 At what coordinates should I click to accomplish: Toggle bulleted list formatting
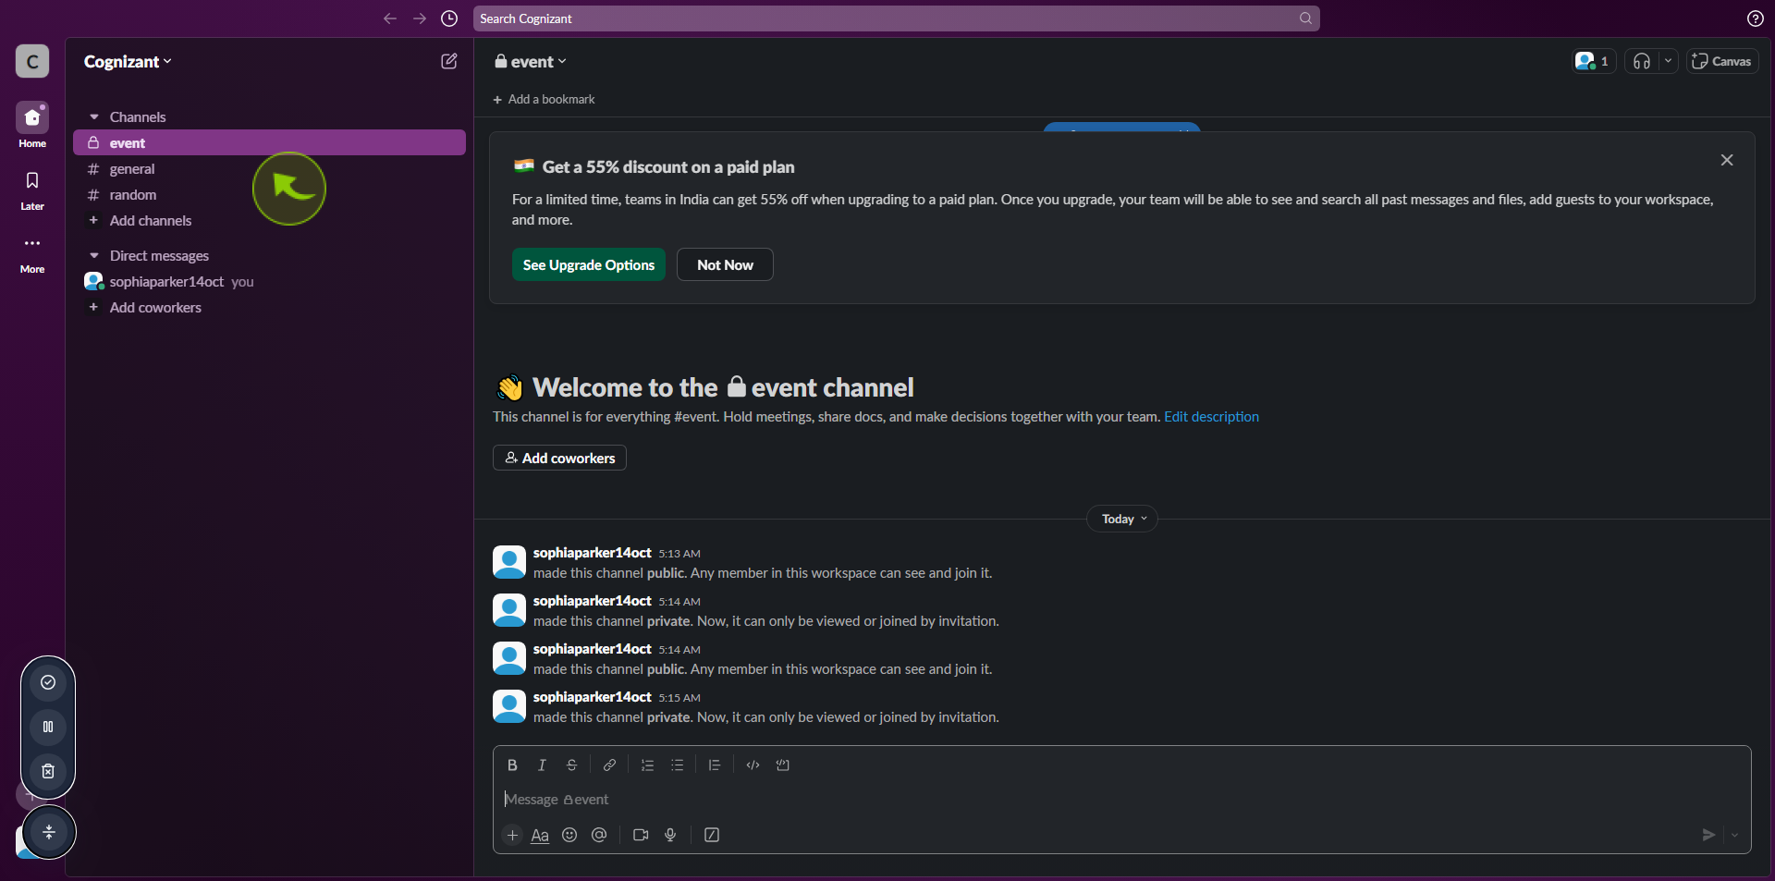pos(677,765)
